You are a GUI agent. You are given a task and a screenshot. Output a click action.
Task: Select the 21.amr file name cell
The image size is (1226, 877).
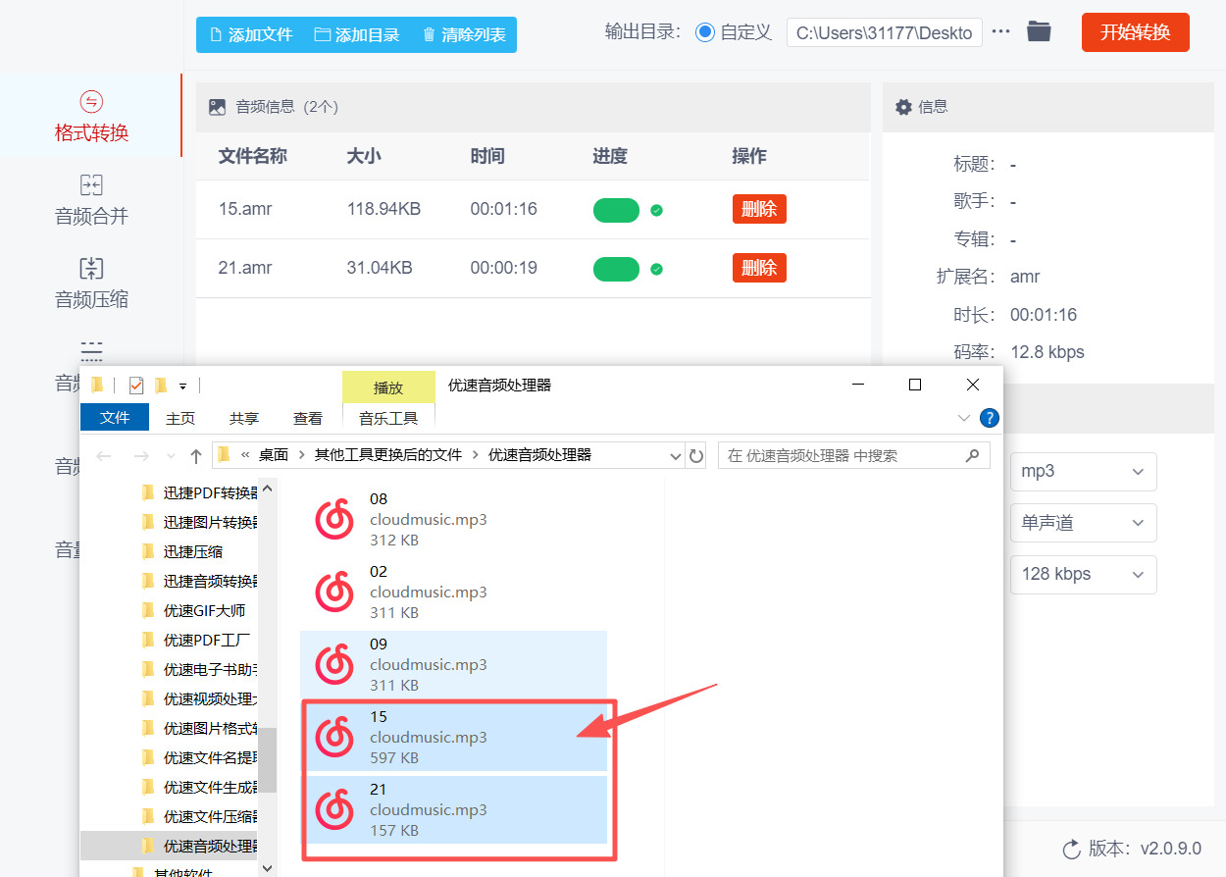(245, 268)
